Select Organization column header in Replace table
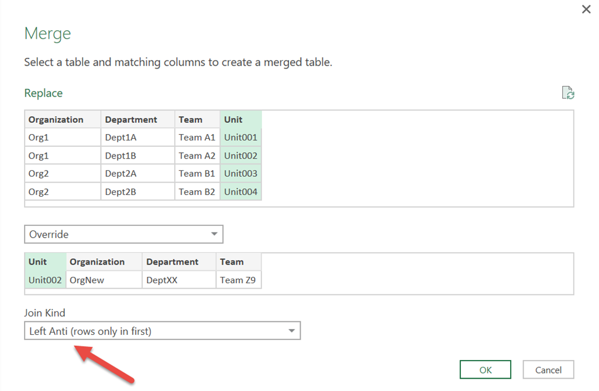Viewport: 599px width, 391px height. click(x=63, y=119)
